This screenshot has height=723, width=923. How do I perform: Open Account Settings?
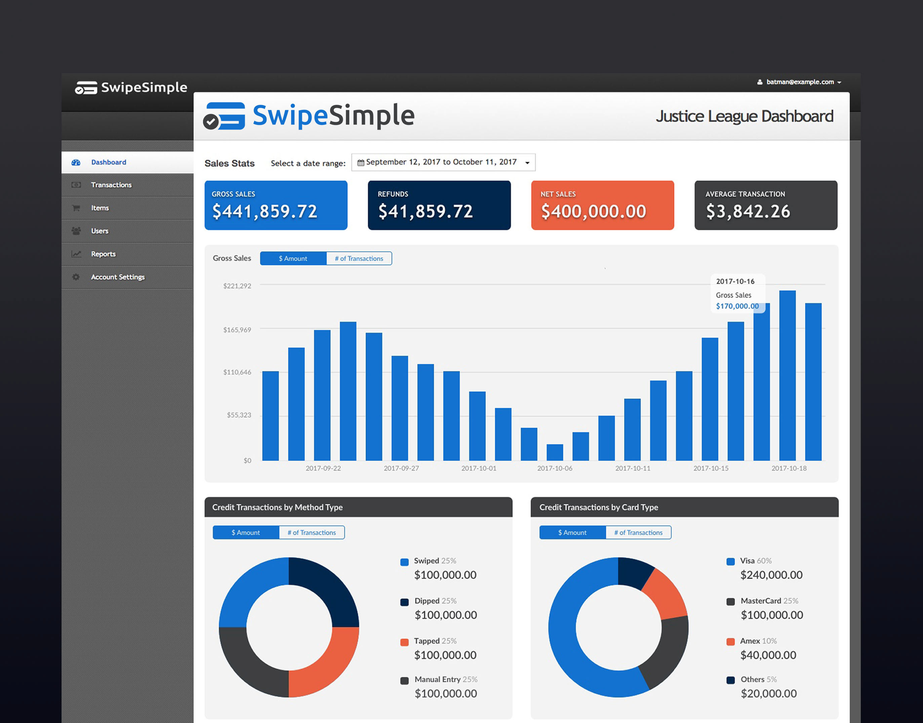point(127,277)
